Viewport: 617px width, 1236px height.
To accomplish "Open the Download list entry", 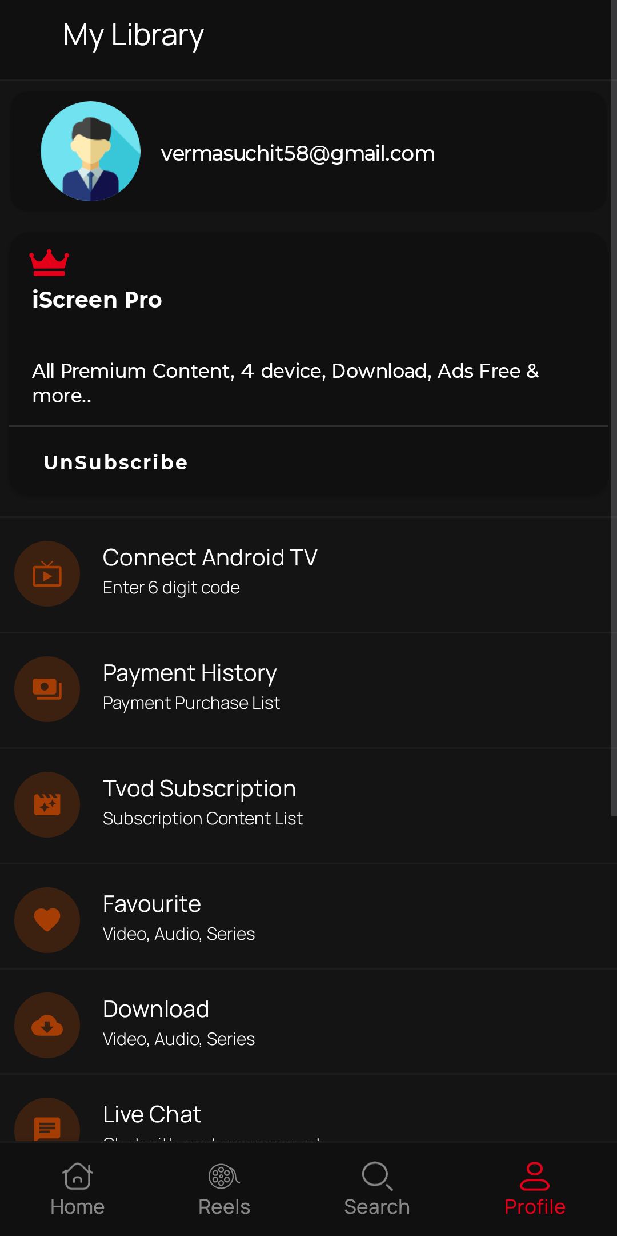I will [x=178, y=1022].
